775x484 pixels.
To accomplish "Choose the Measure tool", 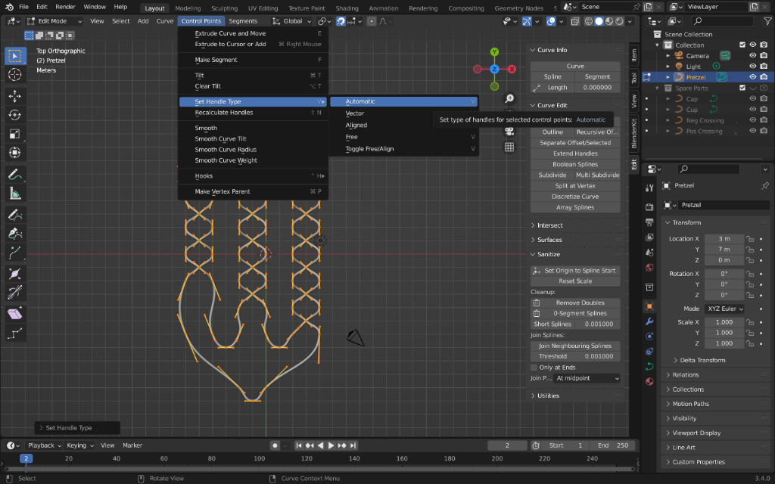I will pyautogui.click(x=14, y=193).
